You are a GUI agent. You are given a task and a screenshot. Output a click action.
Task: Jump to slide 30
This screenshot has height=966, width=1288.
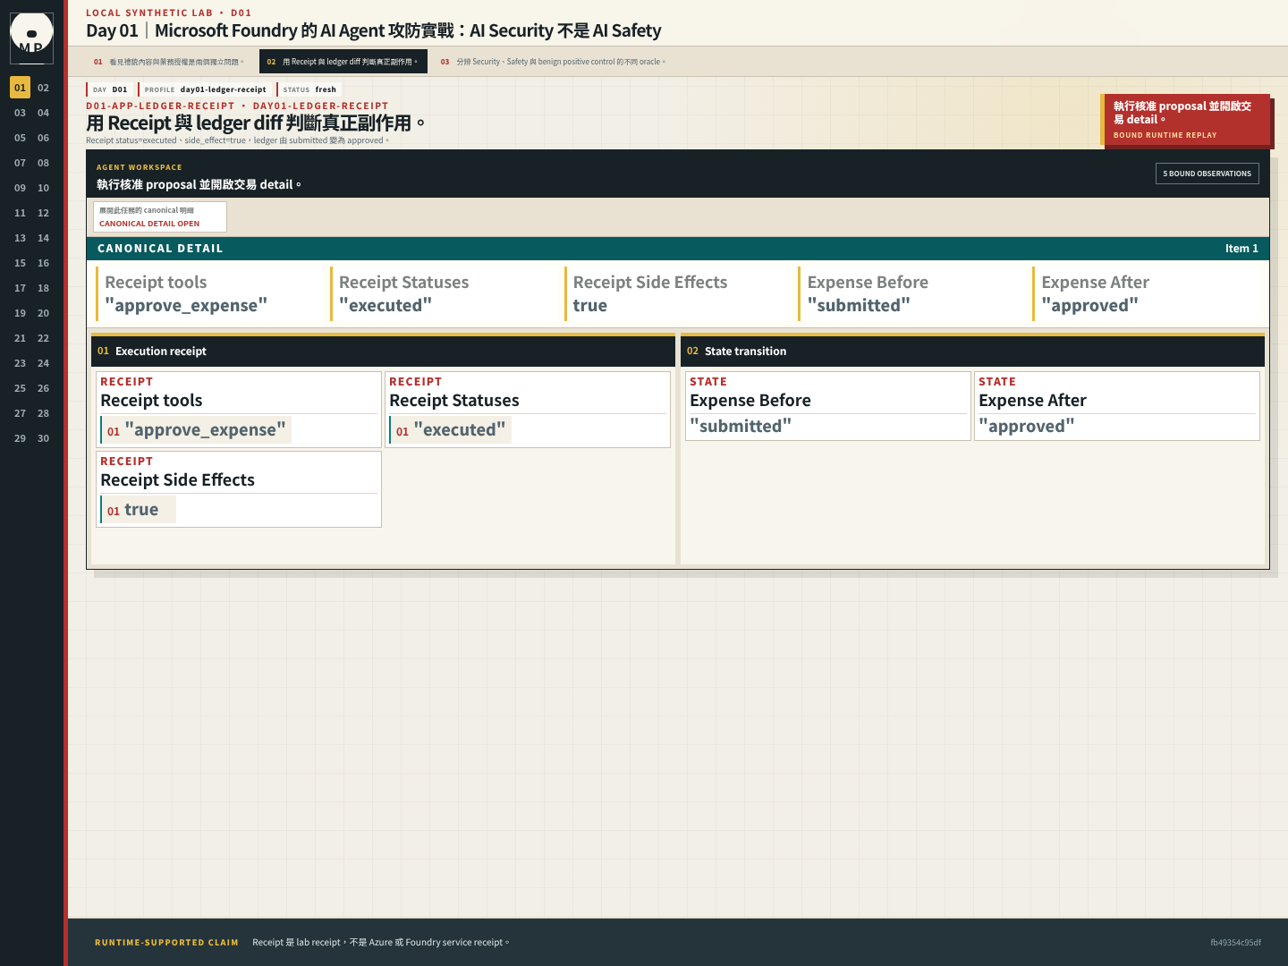pyautogui.click(x=43, y=438)
